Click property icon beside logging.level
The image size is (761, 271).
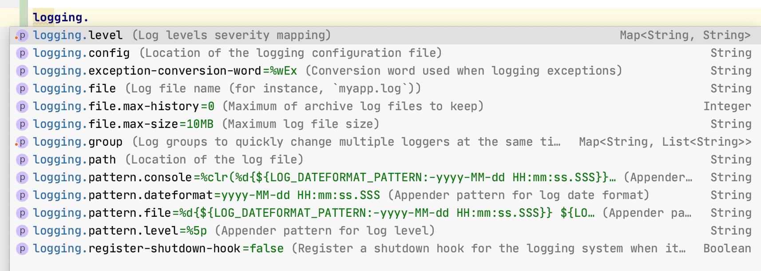(22, 36)
